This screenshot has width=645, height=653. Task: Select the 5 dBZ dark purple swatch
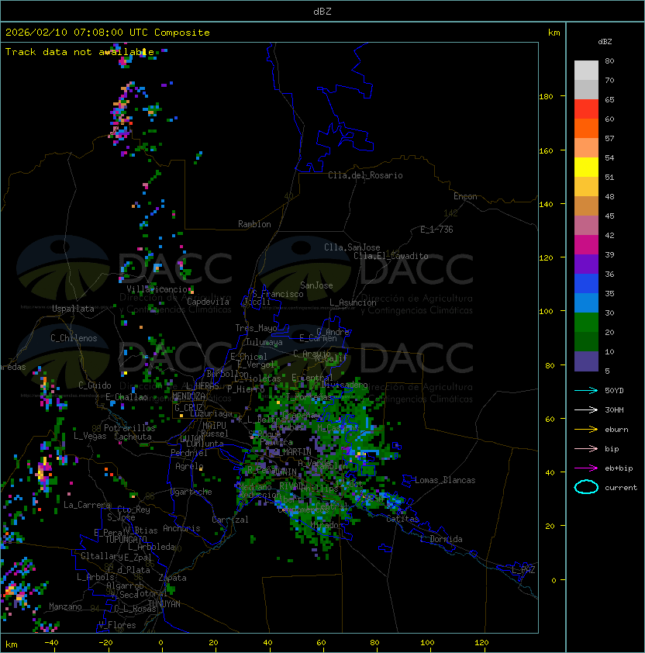(586, 361)
